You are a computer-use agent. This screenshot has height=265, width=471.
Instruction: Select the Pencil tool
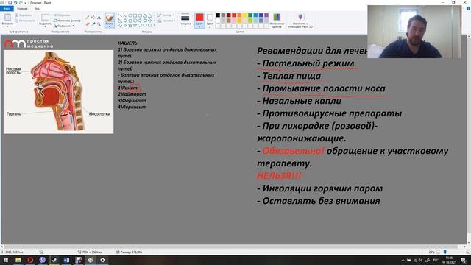(x=87, y=18)
